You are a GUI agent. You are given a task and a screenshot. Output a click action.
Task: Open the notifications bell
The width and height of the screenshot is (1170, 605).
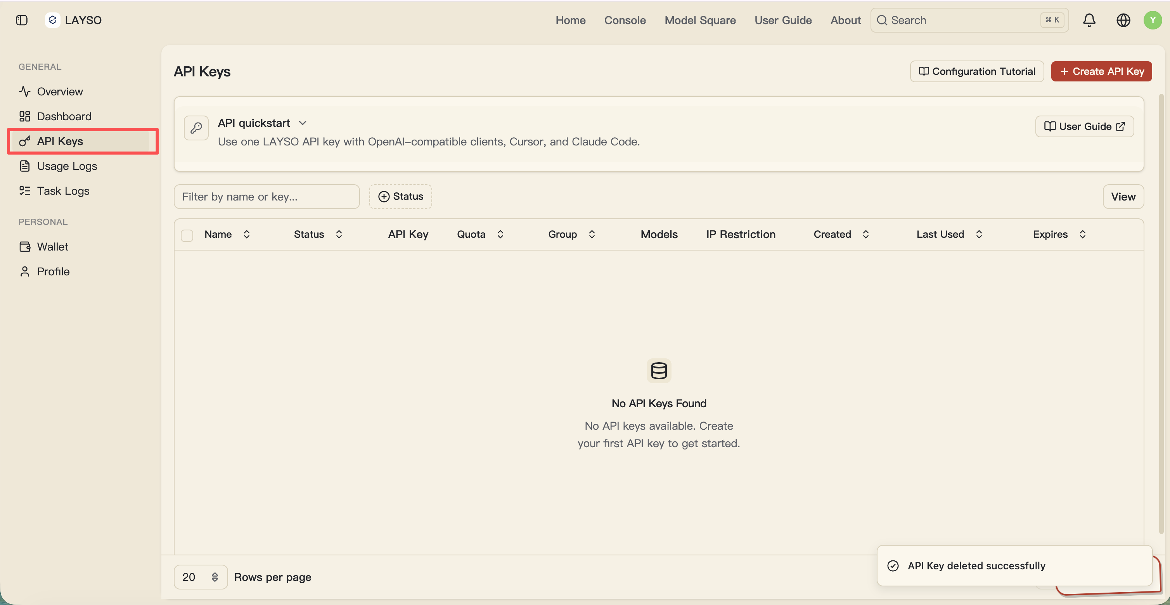click(x=1089, y=20)
